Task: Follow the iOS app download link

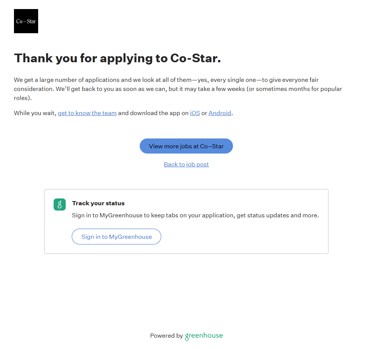Action: pyautogui.click(x=195, y=113)
